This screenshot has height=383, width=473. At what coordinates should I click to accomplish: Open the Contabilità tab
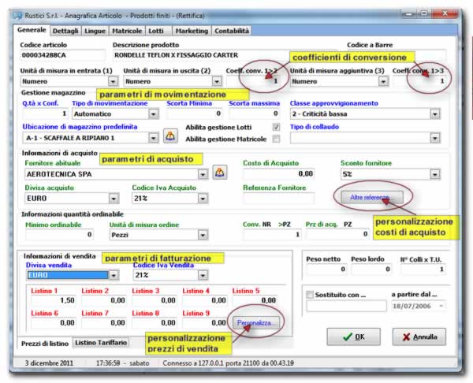[232, 31]
